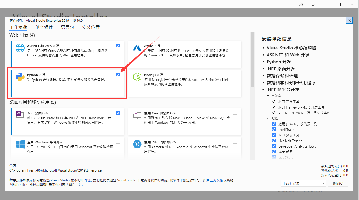The height and width of the screenshot is (200, 359).
Task: Click the 桌面应用和移动应用 (5) section heading
Action: tap(33, 102)
